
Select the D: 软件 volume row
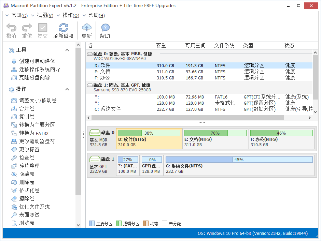coord(199,65)
